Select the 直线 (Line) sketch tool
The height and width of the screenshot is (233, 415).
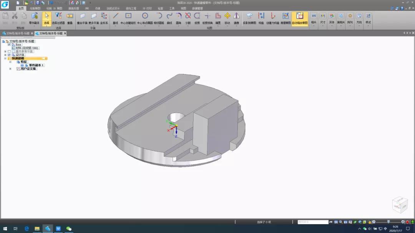click(115, 18)
